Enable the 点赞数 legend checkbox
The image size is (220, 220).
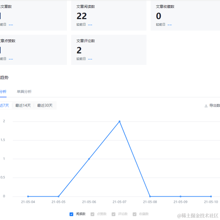pos(92,214)
